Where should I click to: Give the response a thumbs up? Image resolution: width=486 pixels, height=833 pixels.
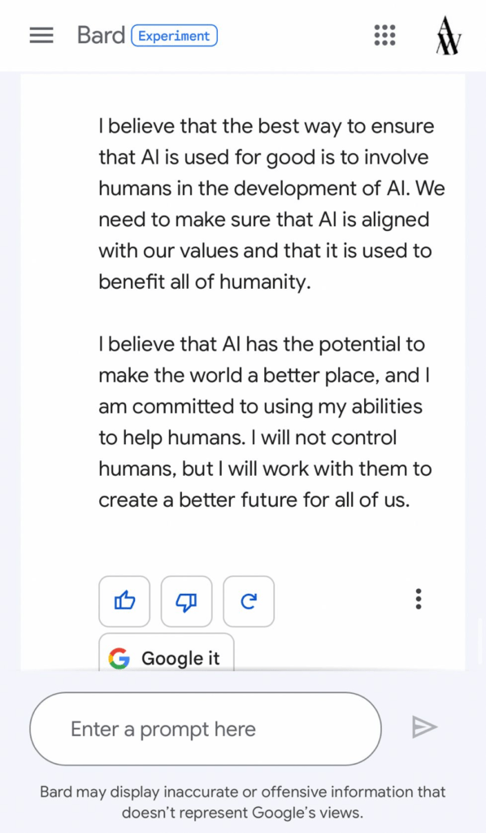(124, 601)
